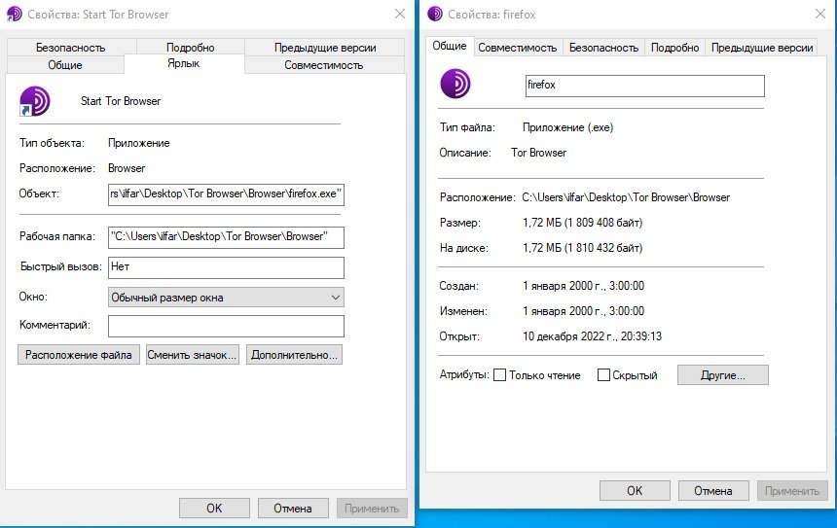This screenshot has height=528, width=837.
Task: Click into the Рабочая папка field
Action: pos(226,237)
